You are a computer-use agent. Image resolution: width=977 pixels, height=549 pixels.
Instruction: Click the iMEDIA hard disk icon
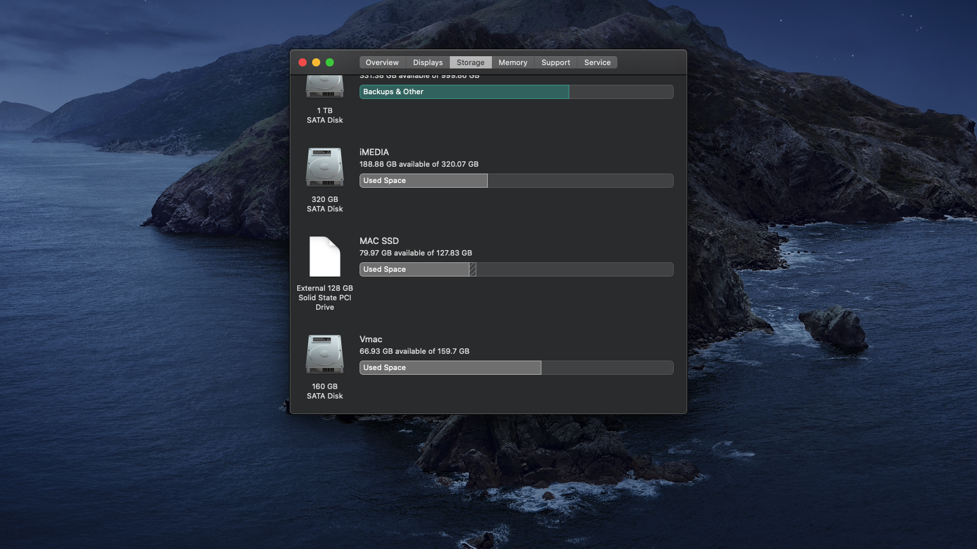click(324, 167)
